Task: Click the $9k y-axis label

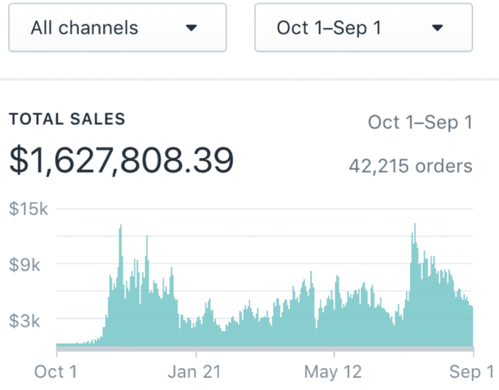Action: (x=25, y=265)
